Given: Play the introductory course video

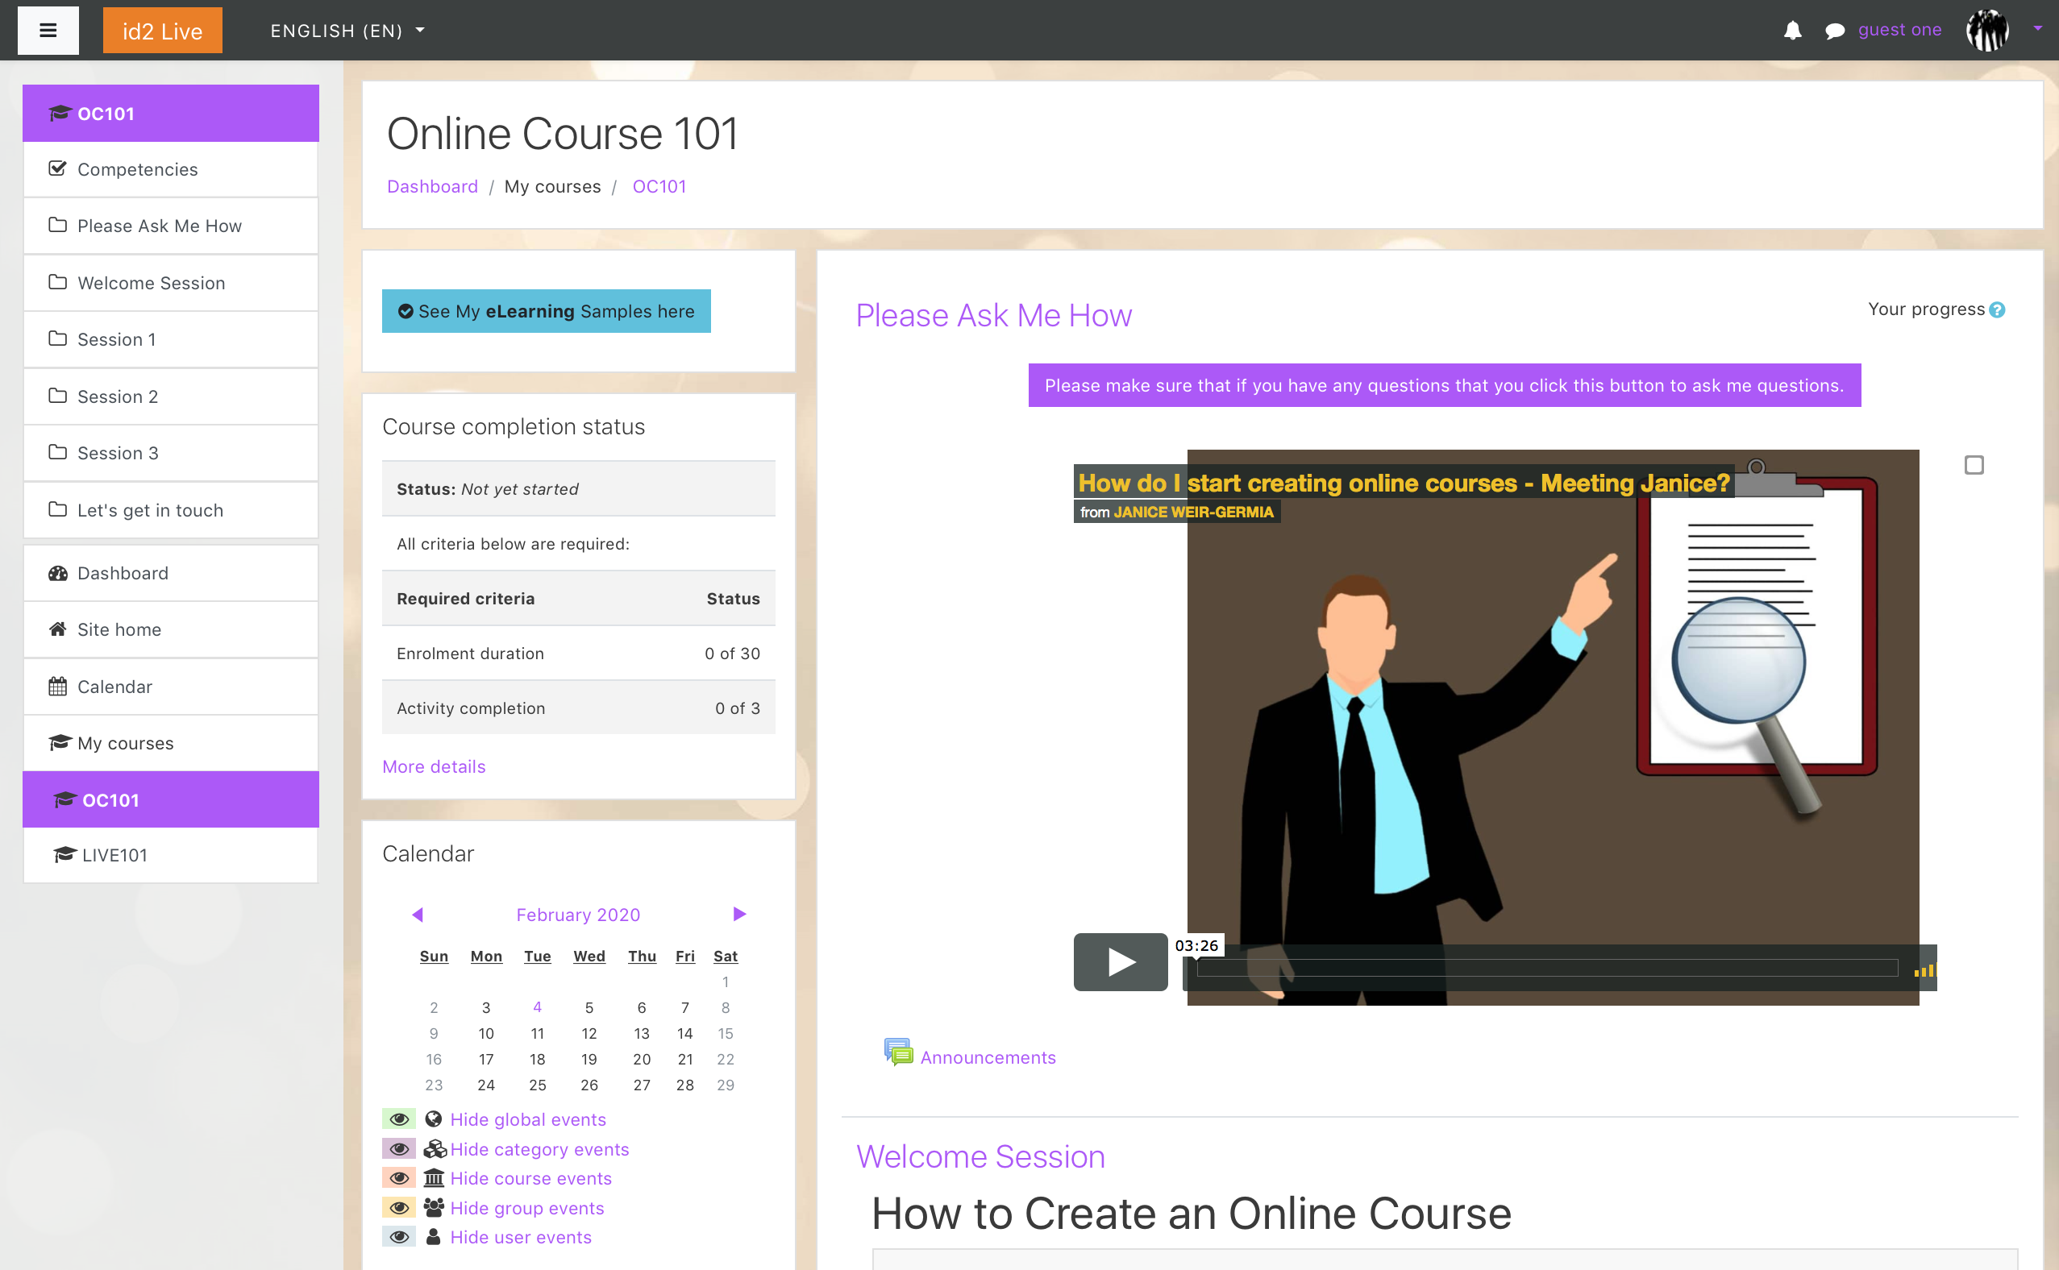Looking at the screenshot, I should point(1119,961).
